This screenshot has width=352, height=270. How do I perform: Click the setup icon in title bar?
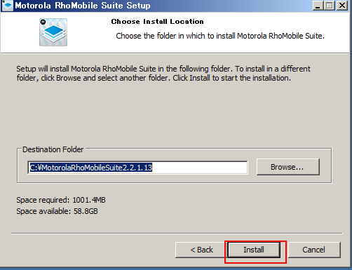pyautogui.click(x=7, y=5)
